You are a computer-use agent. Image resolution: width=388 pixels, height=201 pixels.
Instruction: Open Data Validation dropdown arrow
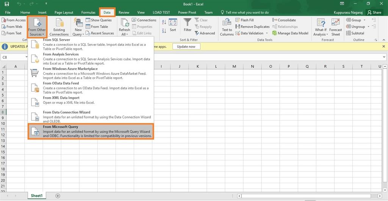(x=267, y=33)
